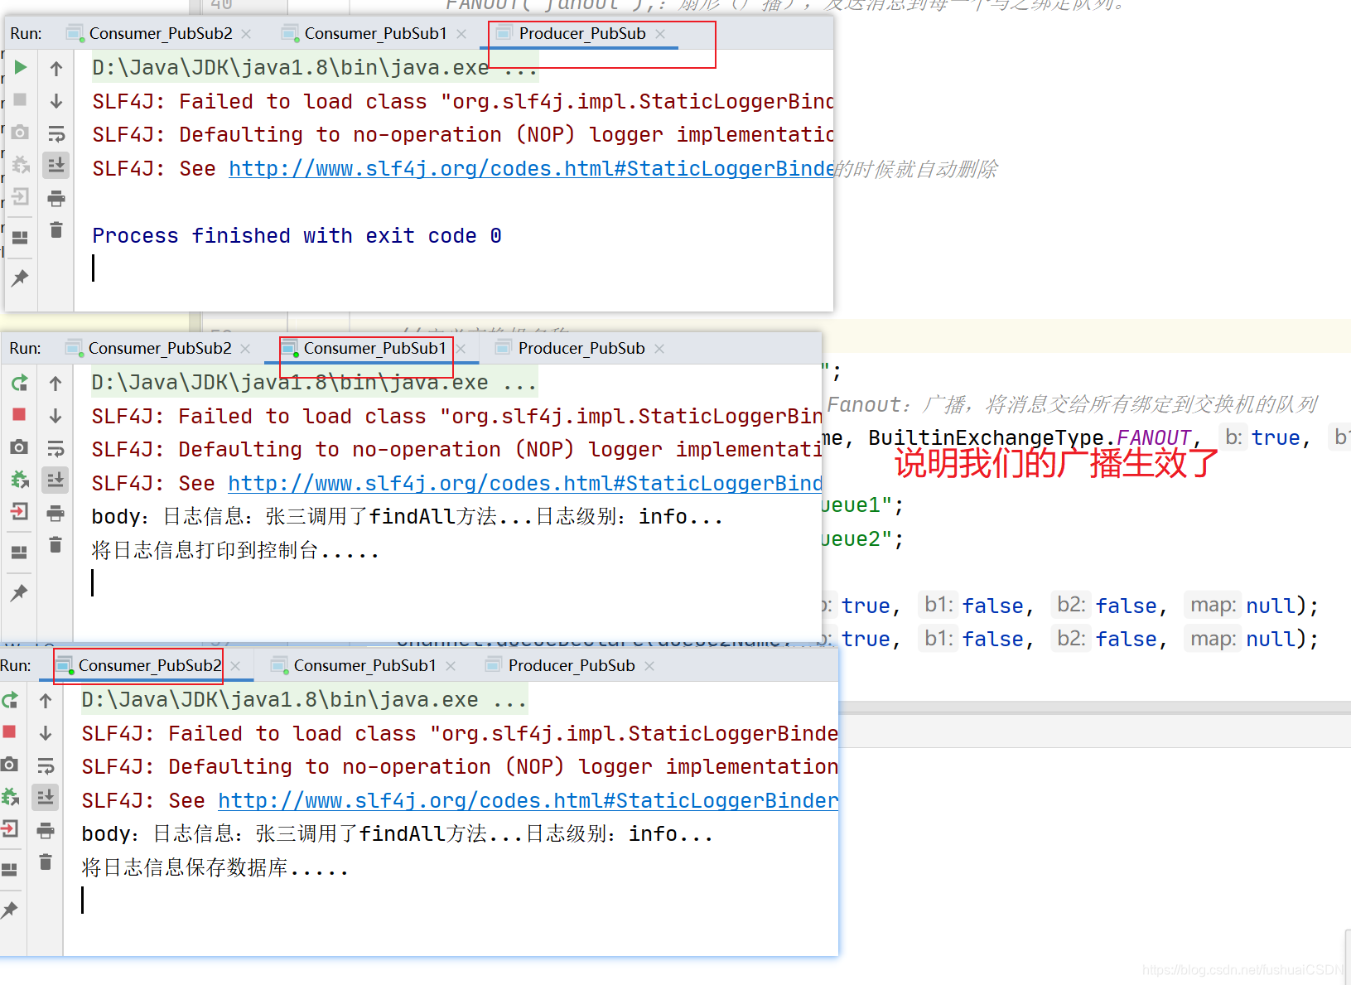Close Consumer_PubSub2 tab in top Run panel
Screen dimensions: 1351x985
click(246, 34)
